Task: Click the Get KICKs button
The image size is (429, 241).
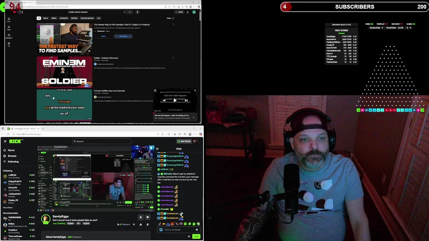Action: click(184, 141)
